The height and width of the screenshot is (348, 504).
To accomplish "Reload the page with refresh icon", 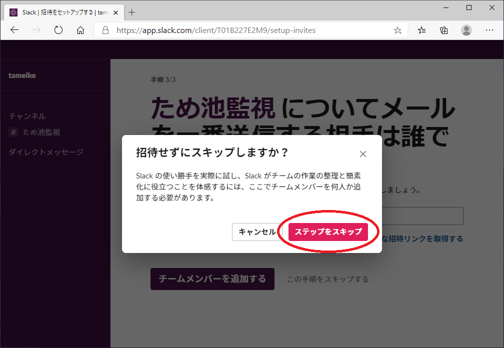I will tap(58, 30).
